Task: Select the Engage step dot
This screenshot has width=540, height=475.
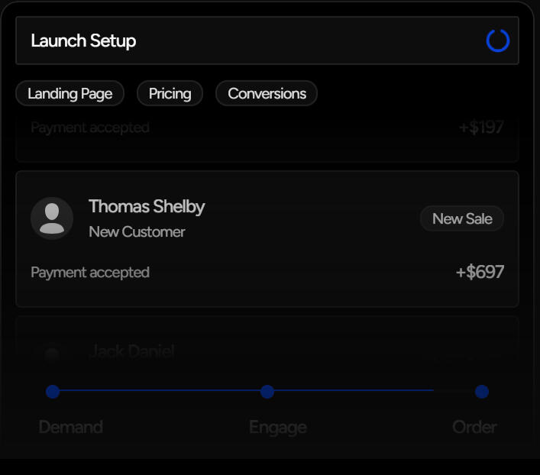Action: (267, 392)
